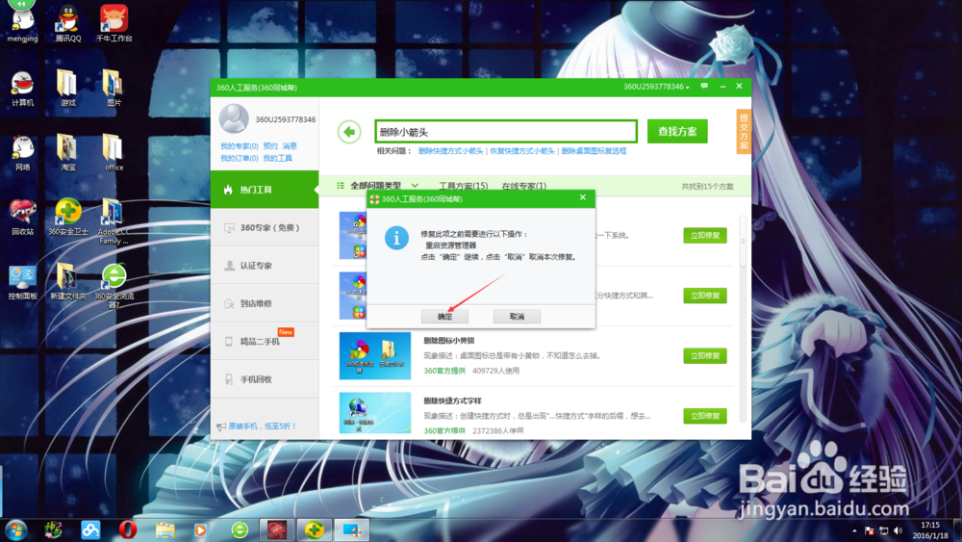The image size is (962, 542).
Task: Open 360专家(免费) in the sidebar
Action: pyautogui.click(x=265, y=228)
